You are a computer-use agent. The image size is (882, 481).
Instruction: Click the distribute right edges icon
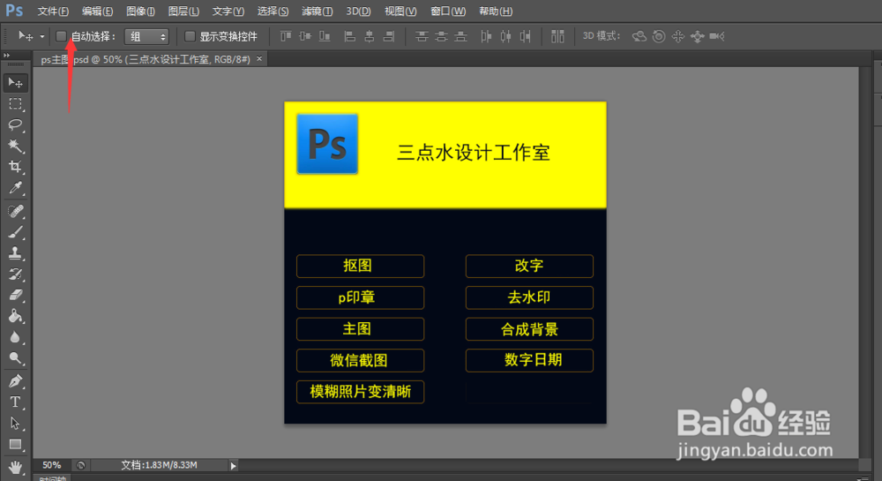(525, 36)
